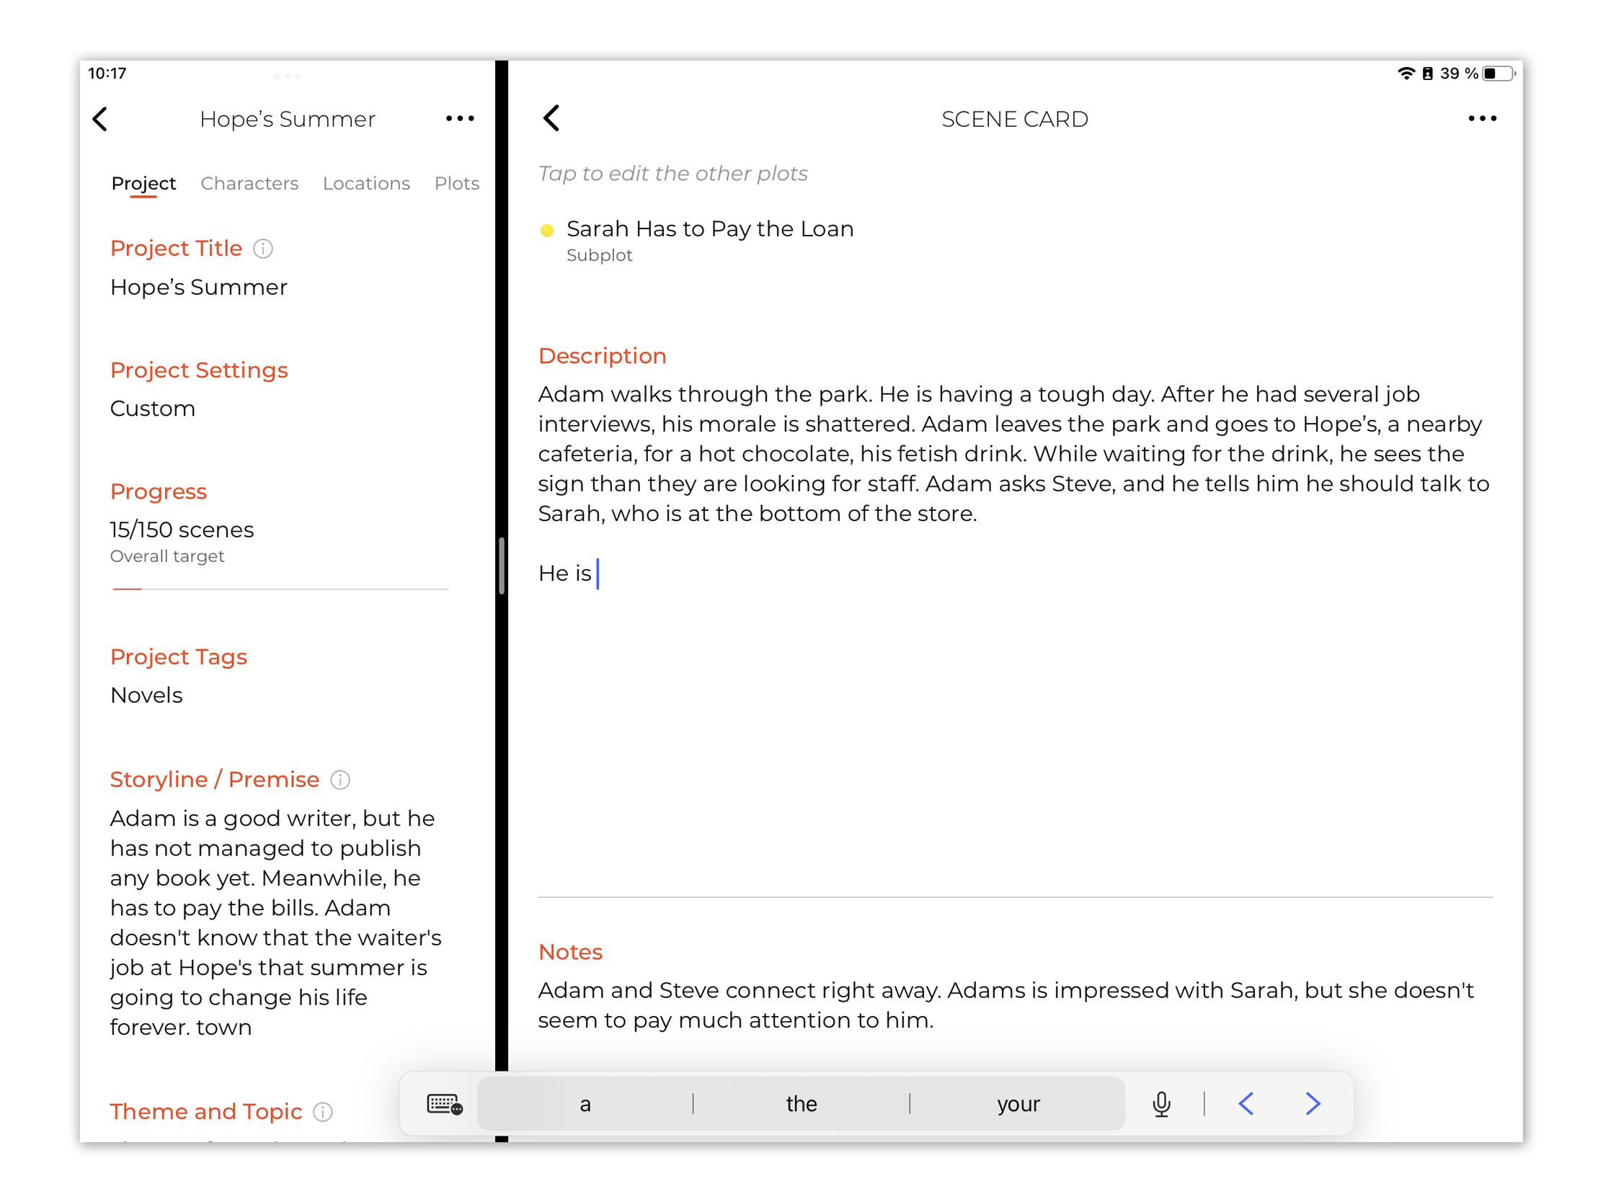Edit the Storyline / Premise text
The image size is (1603, 1202).
(275, 922)
